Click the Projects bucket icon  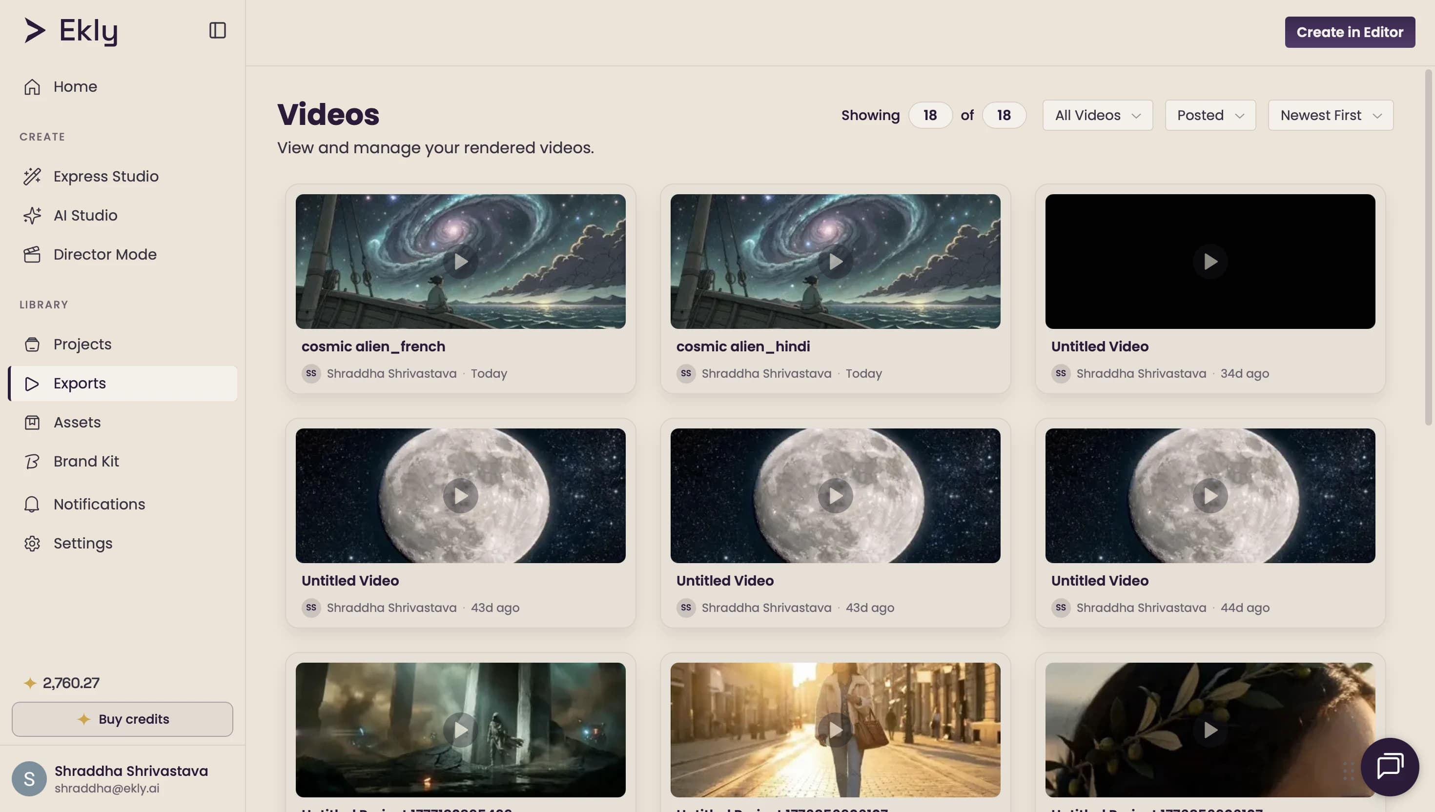32,344
